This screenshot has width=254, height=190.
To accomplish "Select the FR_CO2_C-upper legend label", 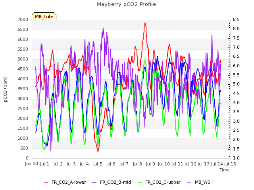I will pyautogui.click(x=163, y=182).
